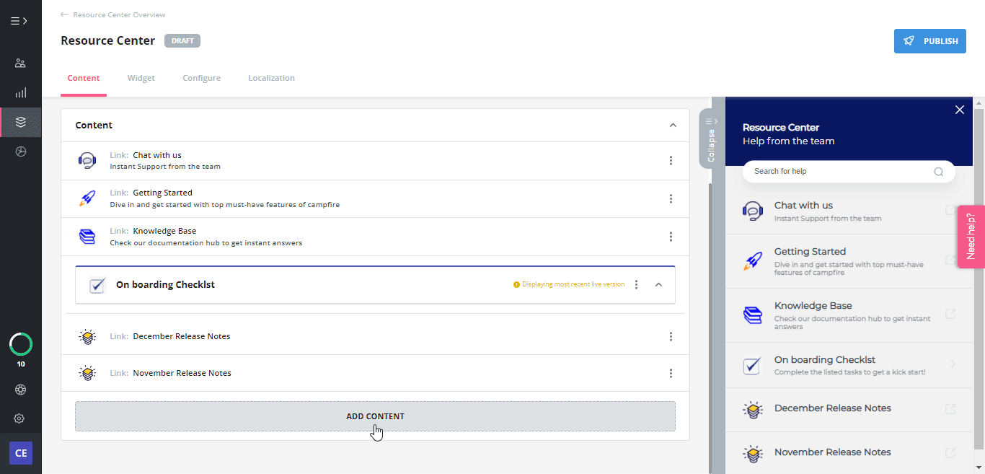This screenshot has width=985, height=474.
Task: Toggle the hamburger menu at top left
Action: click(19, 20)
